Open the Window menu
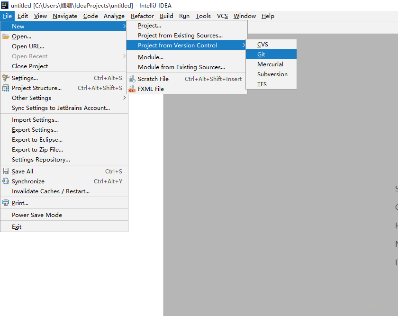 pyautogui.click(x=244, y=16)
